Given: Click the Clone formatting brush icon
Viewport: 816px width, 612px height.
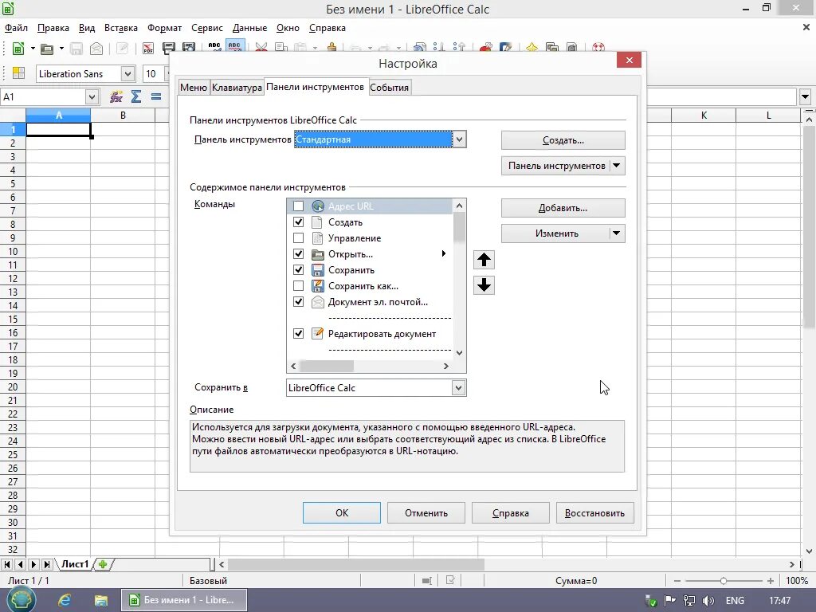Looking at the screenshot, I should tap(331, 47).
